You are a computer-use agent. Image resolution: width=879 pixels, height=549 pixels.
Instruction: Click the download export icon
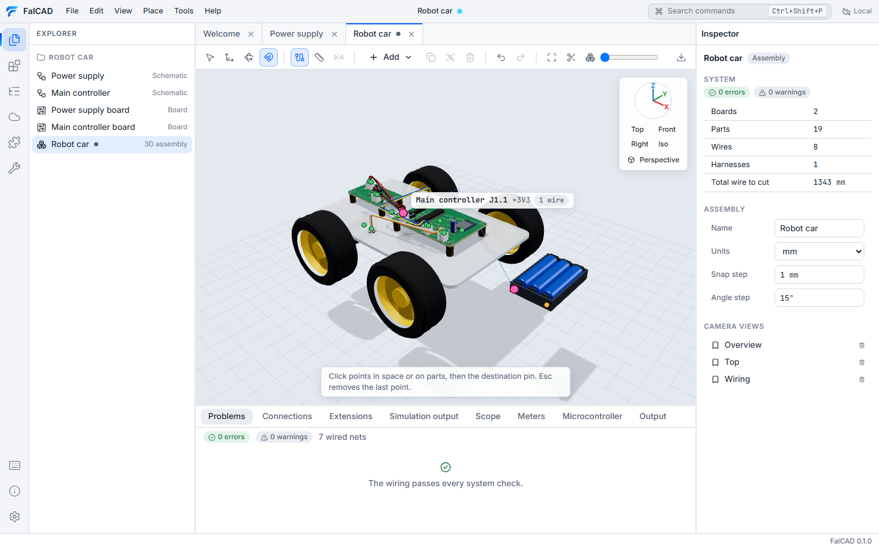tap(681, 57)
